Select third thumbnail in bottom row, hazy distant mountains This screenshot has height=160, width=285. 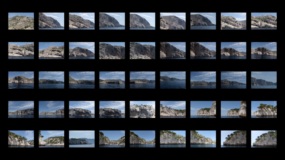click(82, 139)
